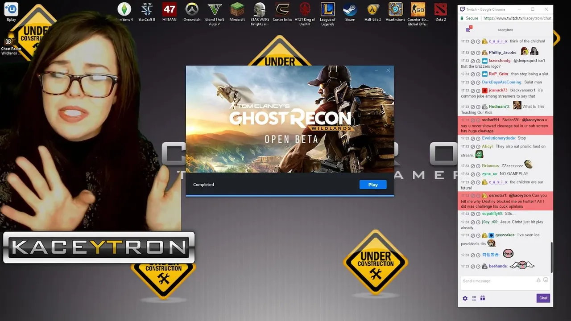Open the Hearthstone desktop shortcut
Image resolution: width=571 pixels, height=321 pixels.
395,12
